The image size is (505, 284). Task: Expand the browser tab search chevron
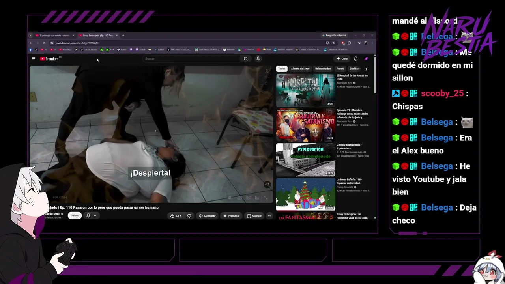(30, 35)
